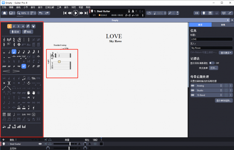Click the Play button in transport bar
The width and height of the screenshot is (234, 150).
point(75,13)
